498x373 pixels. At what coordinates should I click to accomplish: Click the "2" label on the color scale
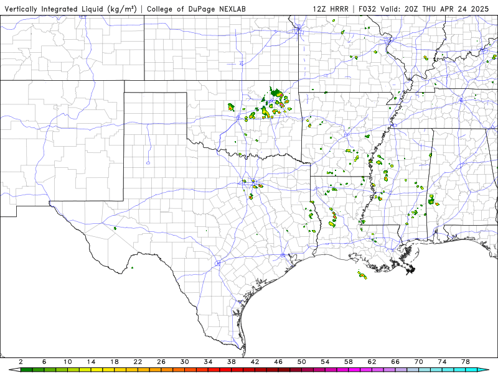(x=21, y=362)
